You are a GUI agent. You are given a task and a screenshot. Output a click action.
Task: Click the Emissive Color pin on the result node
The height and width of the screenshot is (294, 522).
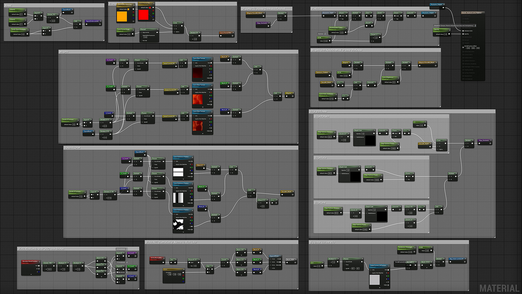point(463,31)
